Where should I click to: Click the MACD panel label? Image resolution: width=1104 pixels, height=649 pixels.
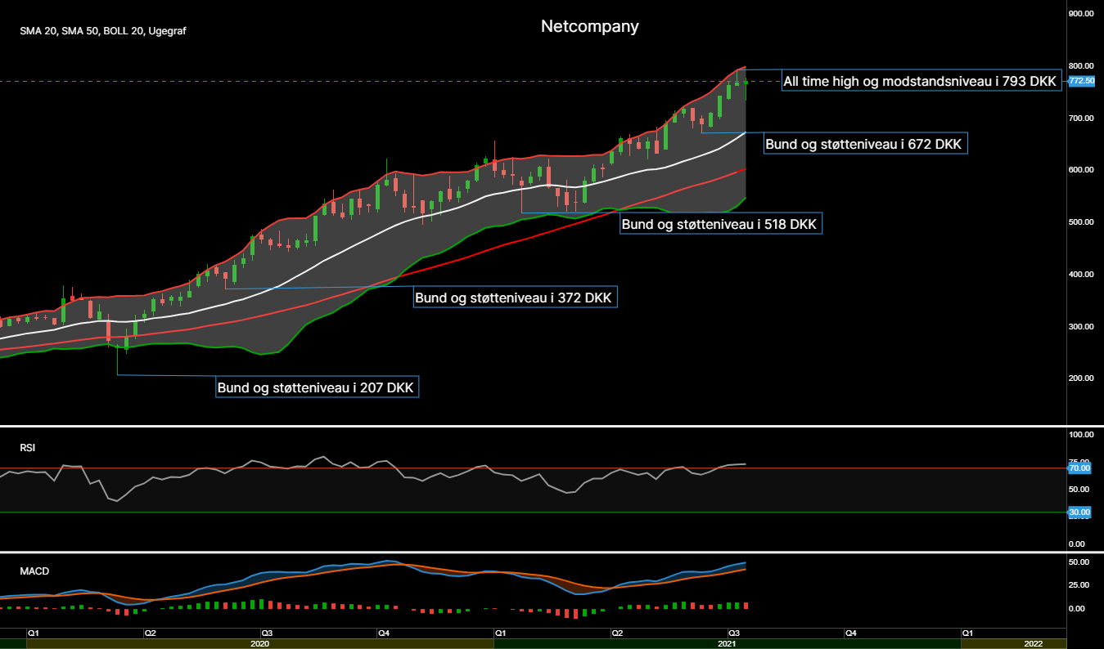coord(34,571)
